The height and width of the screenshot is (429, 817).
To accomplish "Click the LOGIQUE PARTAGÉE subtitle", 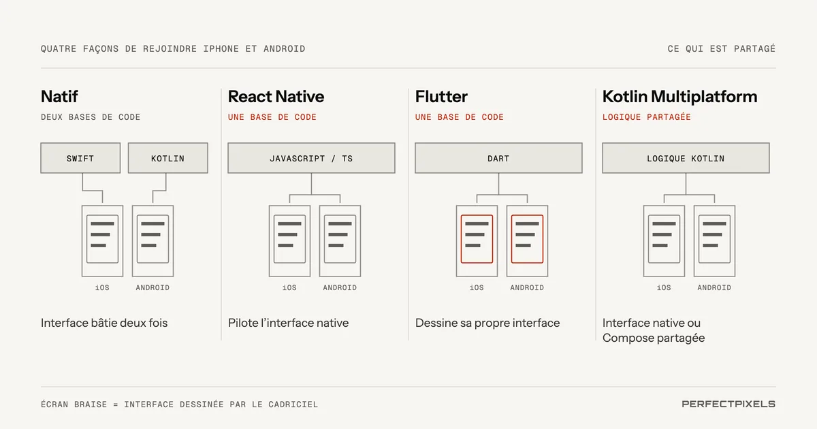I will [x=647, y=117].
